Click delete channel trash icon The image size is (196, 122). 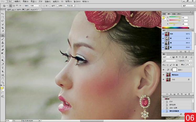pyautogui.click(x=189, y=51)
